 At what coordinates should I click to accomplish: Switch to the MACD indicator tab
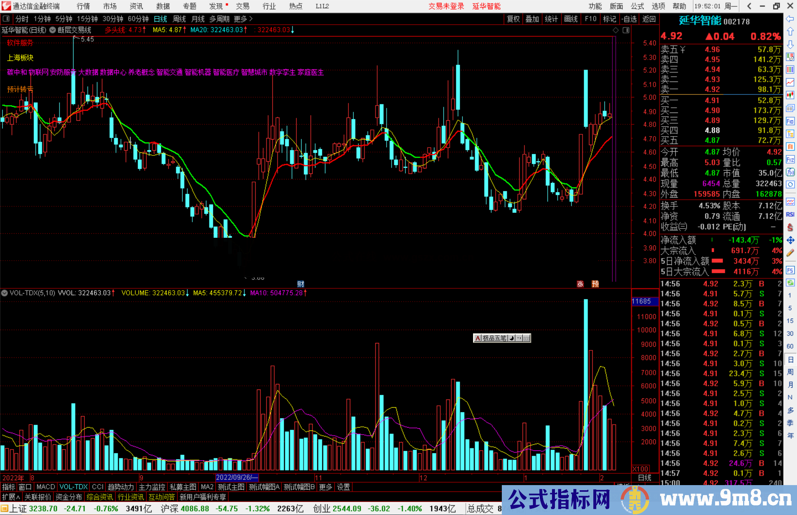pyautogui.click(x=45, y=487)
